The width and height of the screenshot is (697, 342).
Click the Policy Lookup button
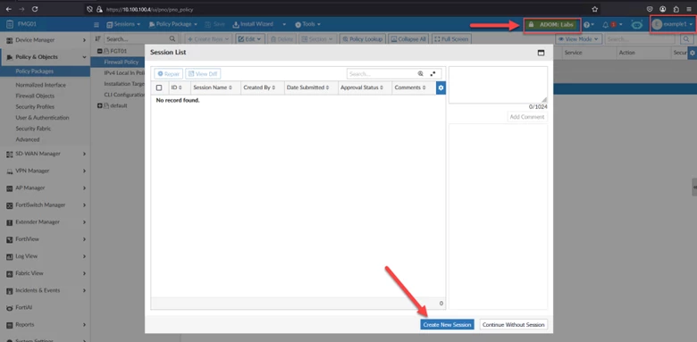pyautogui.click(x=363, y=39)
